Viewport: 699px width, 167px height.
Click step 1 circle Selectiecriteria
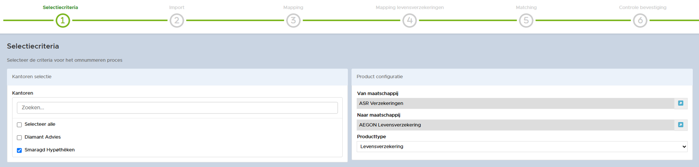(63, 21)
